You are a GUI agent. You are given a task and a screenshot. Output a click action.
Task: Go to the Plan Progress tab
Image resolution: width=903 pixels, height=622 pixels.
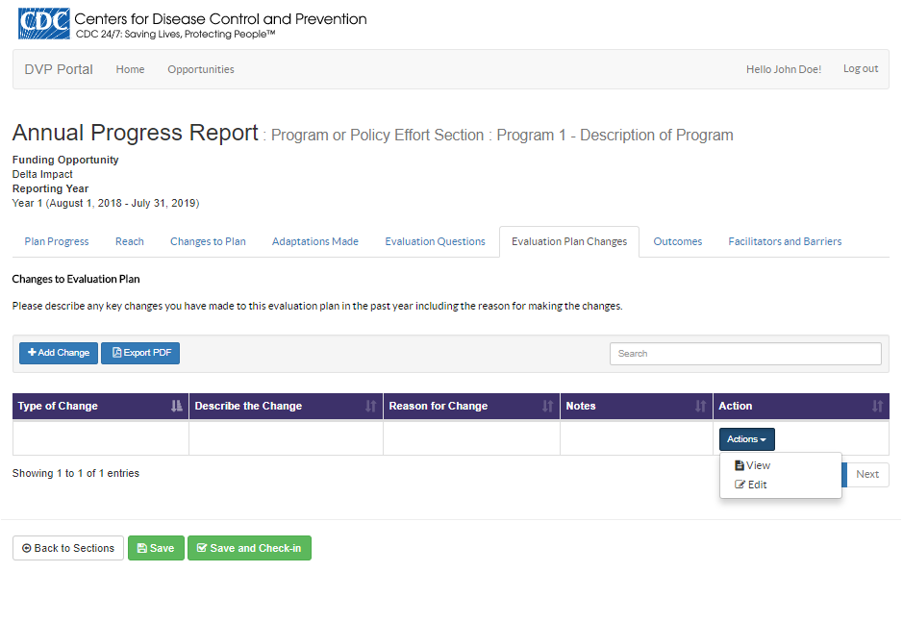click(57, 241)
